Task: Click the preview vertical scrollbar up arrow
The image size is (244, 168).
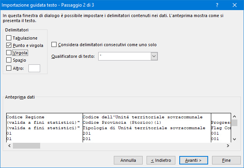Action: [x=235, y=116]
